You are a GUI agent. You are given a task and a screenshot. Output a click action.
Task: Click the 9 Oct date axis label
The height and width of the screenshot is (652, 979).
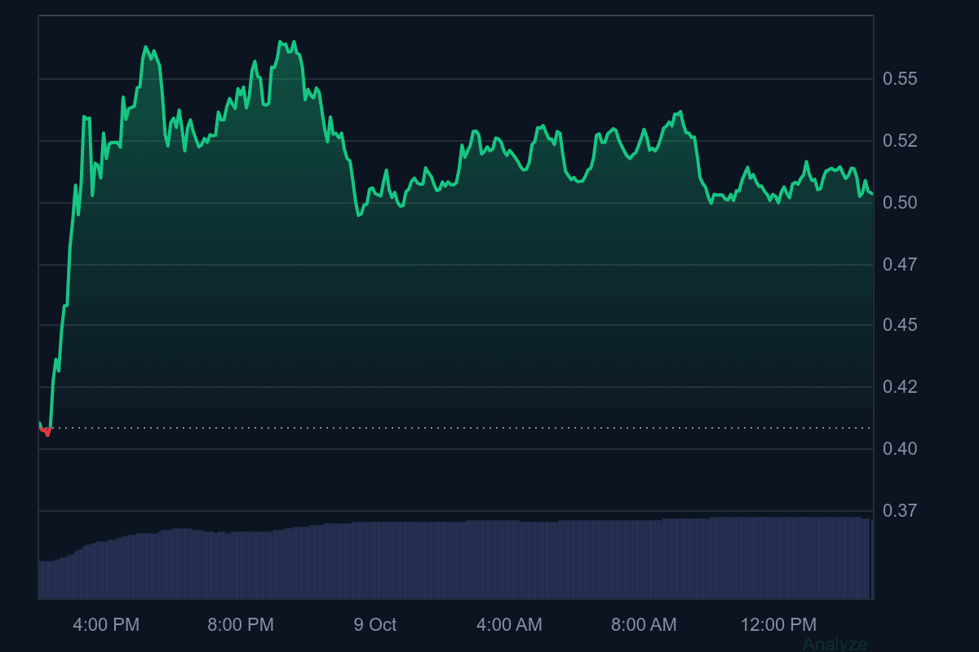pos(375,625)
